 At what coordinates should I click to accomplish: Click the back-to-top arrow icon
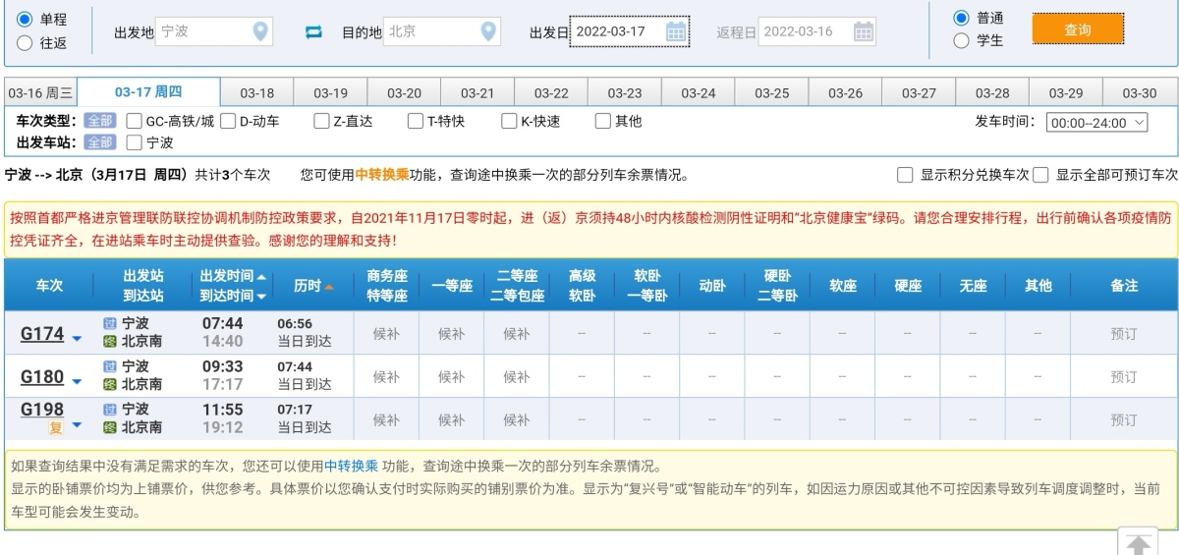point(1137,544)
